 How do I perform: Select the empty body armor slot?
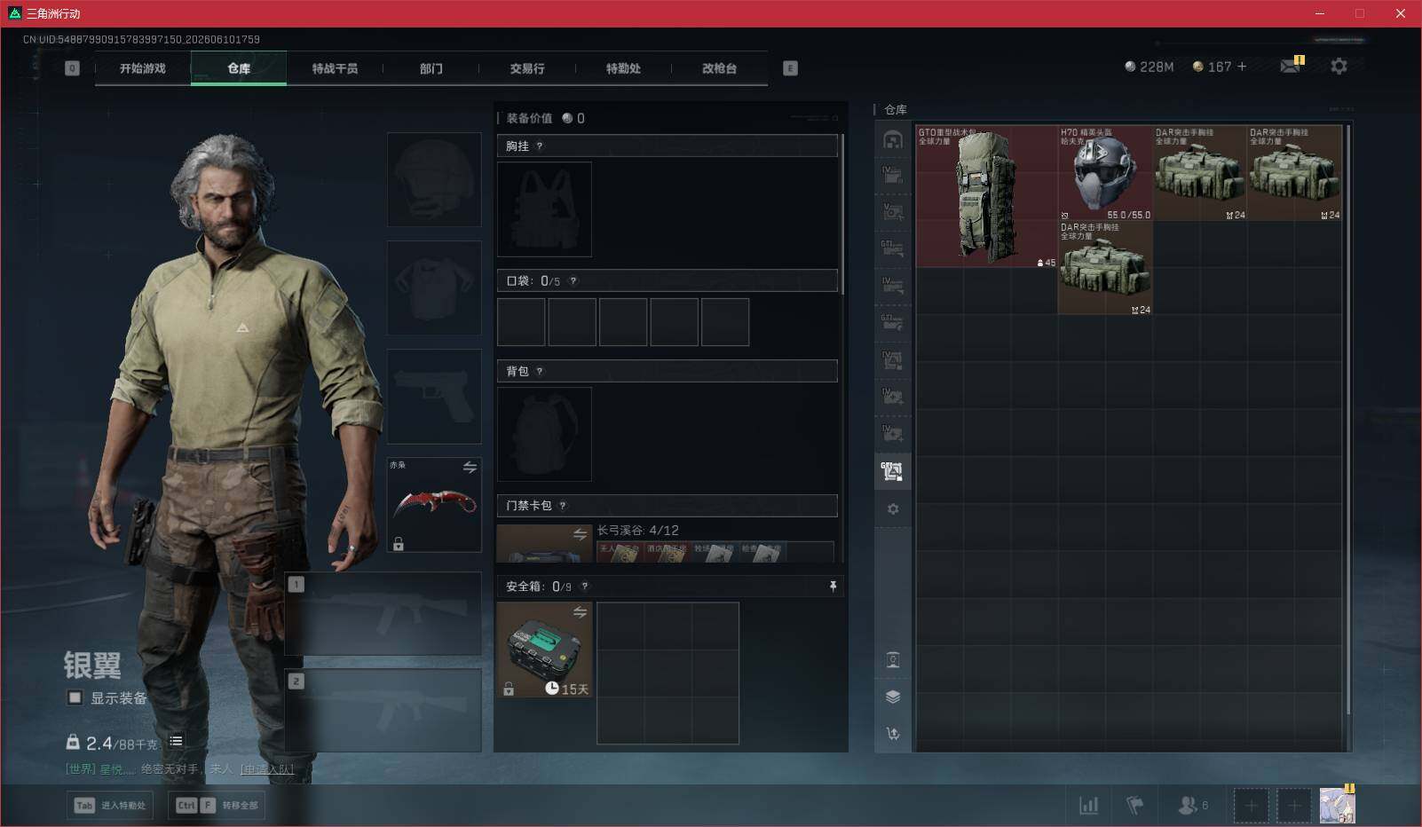point(434,288)
